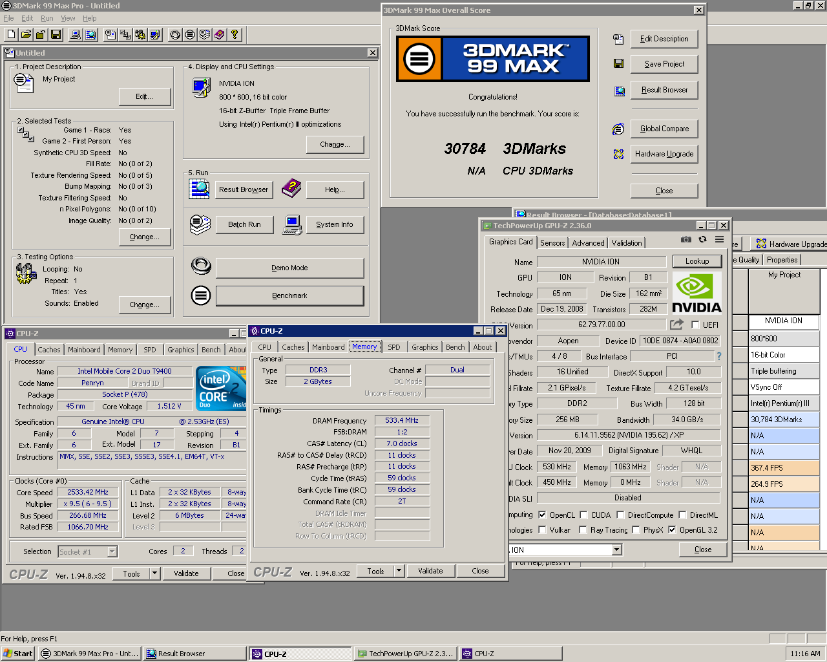Click the NVIDIA ION name field in GPU-Z

point(601,262)
